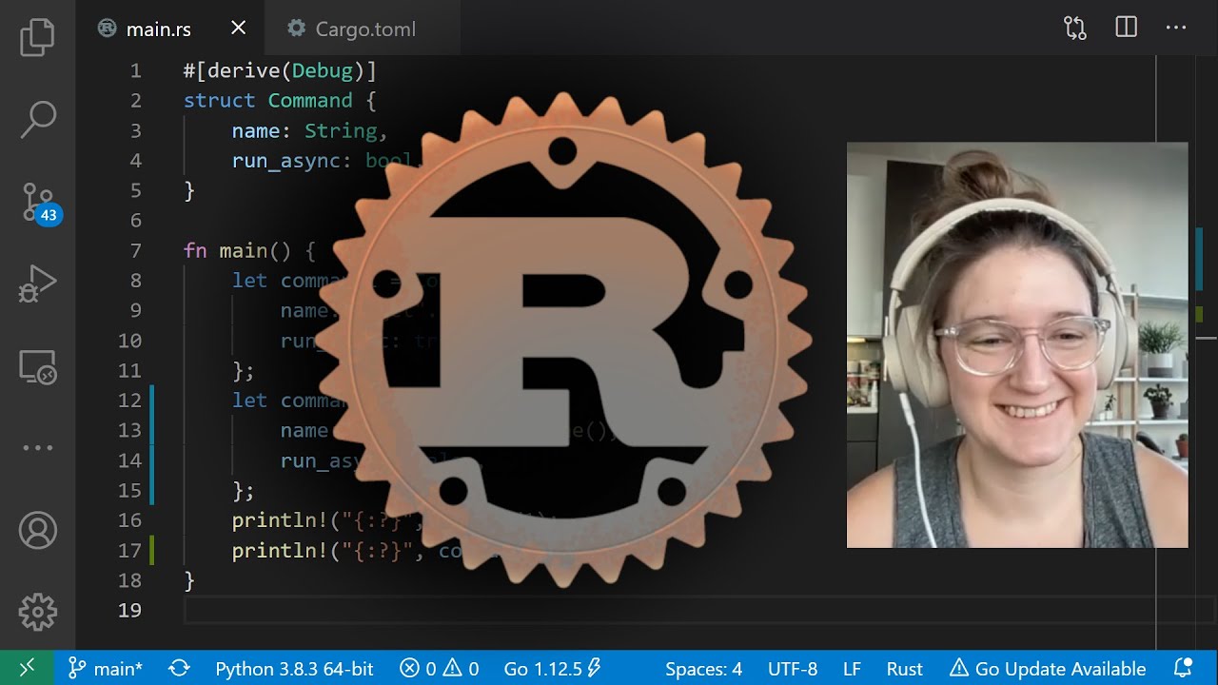The width and height of the screenshot is (1218, 685).
Task: Click the struct Command line
Action: [280, 100]
